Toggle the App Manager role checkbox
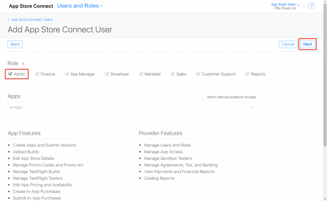The image size is (327, 201). pos(67,74)
